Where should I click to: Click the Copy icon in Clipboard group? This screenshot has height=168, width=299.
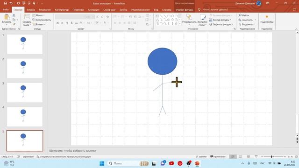14,20
